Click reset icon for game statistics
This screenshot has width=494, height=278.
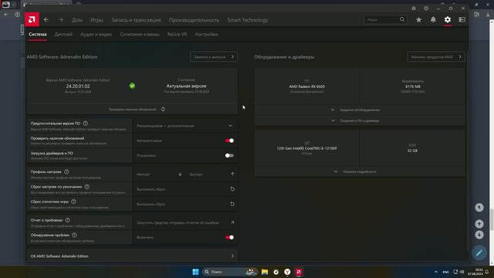point(232,204)
